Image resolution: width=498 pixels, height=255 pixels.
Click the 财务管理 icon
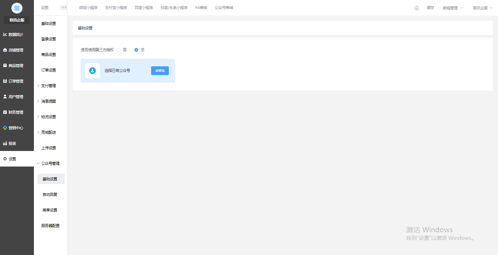click(x=5, y=112)
